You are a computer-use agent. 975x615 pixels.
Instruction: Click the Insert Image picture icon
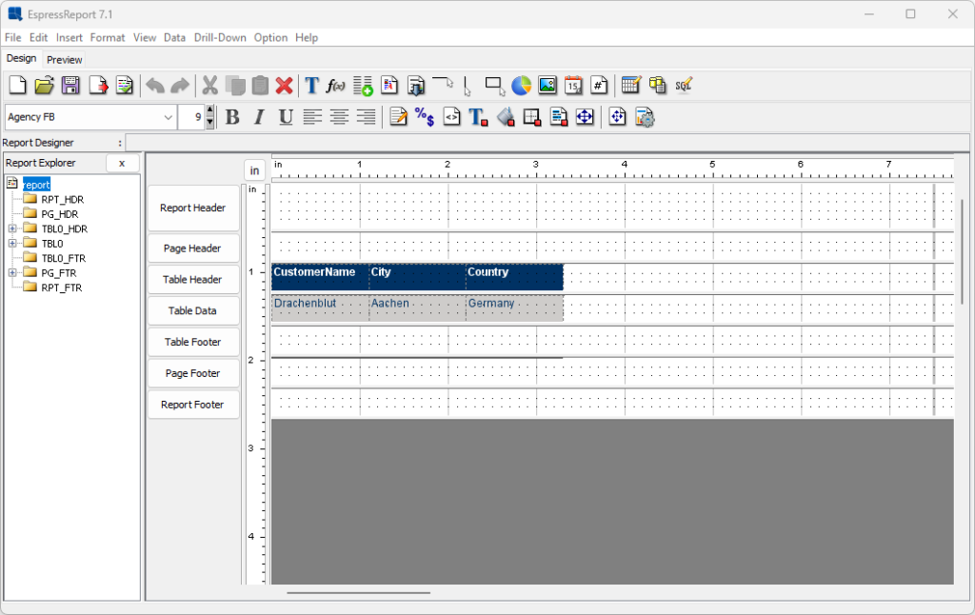pyautogui.click(x=547, y=86)
